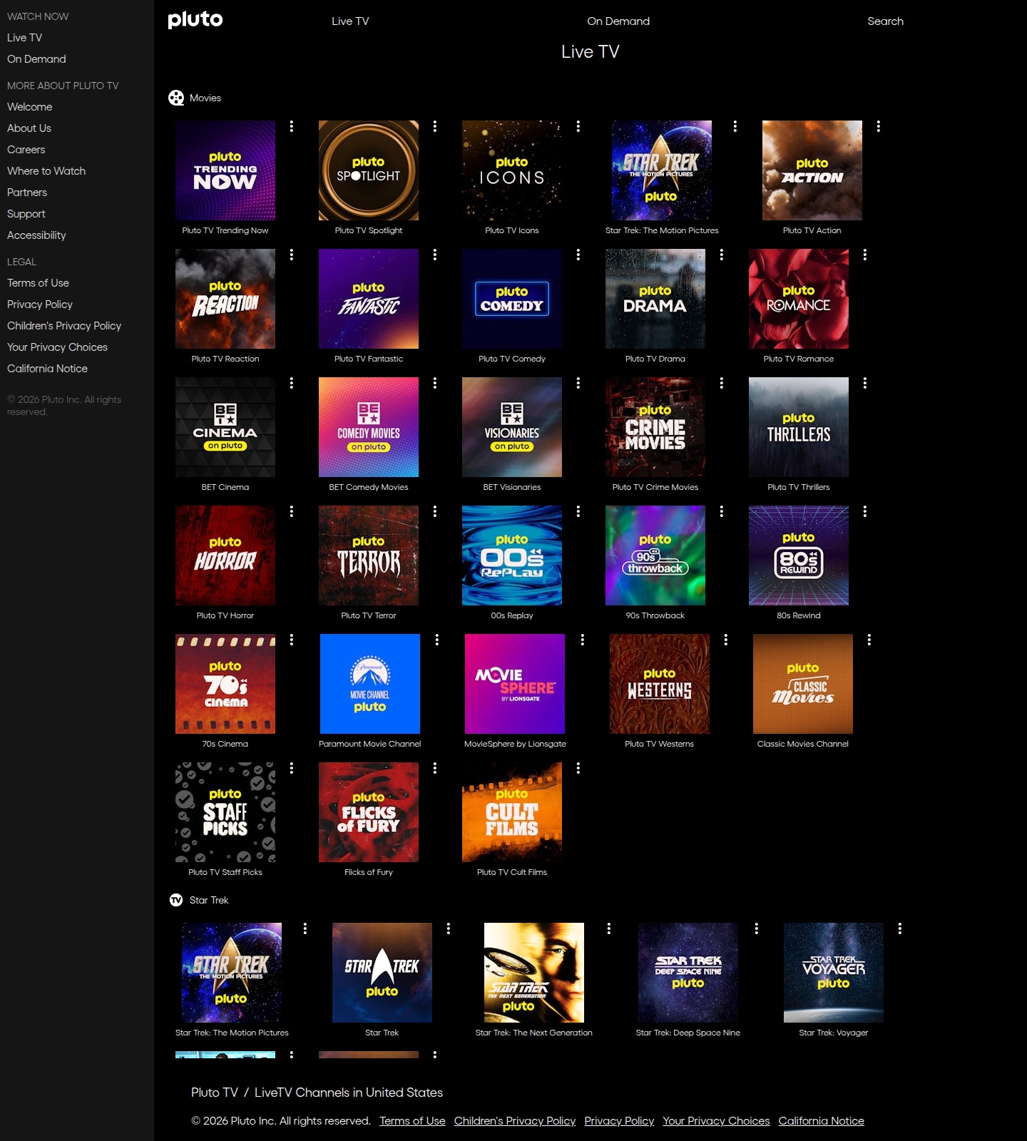Open Pluto TV Spotlight thumbnail

click(369, 170)
